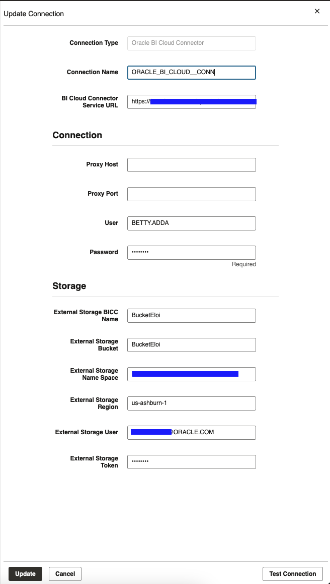Viewport: 330px width, 584px height.
Task: Cancel the connection update
Action: [x=64, y=573]
